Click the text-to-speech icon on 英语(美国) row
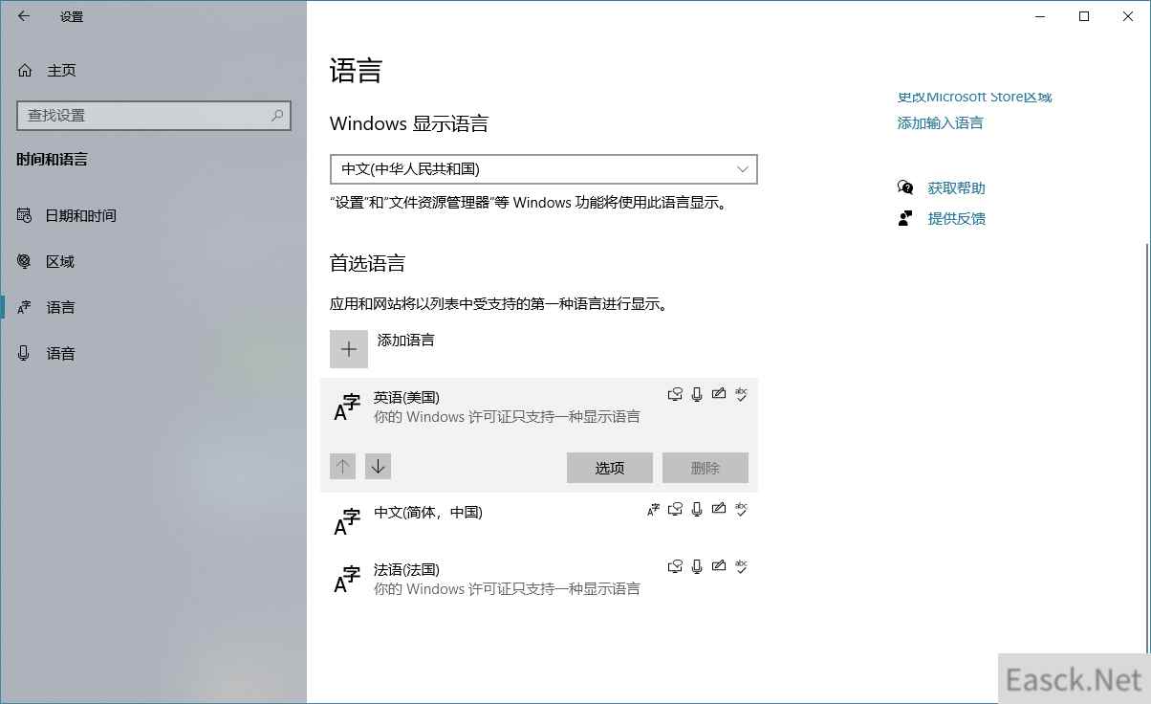The height and width of the screenshot is (704, 1151). (676, 394)
